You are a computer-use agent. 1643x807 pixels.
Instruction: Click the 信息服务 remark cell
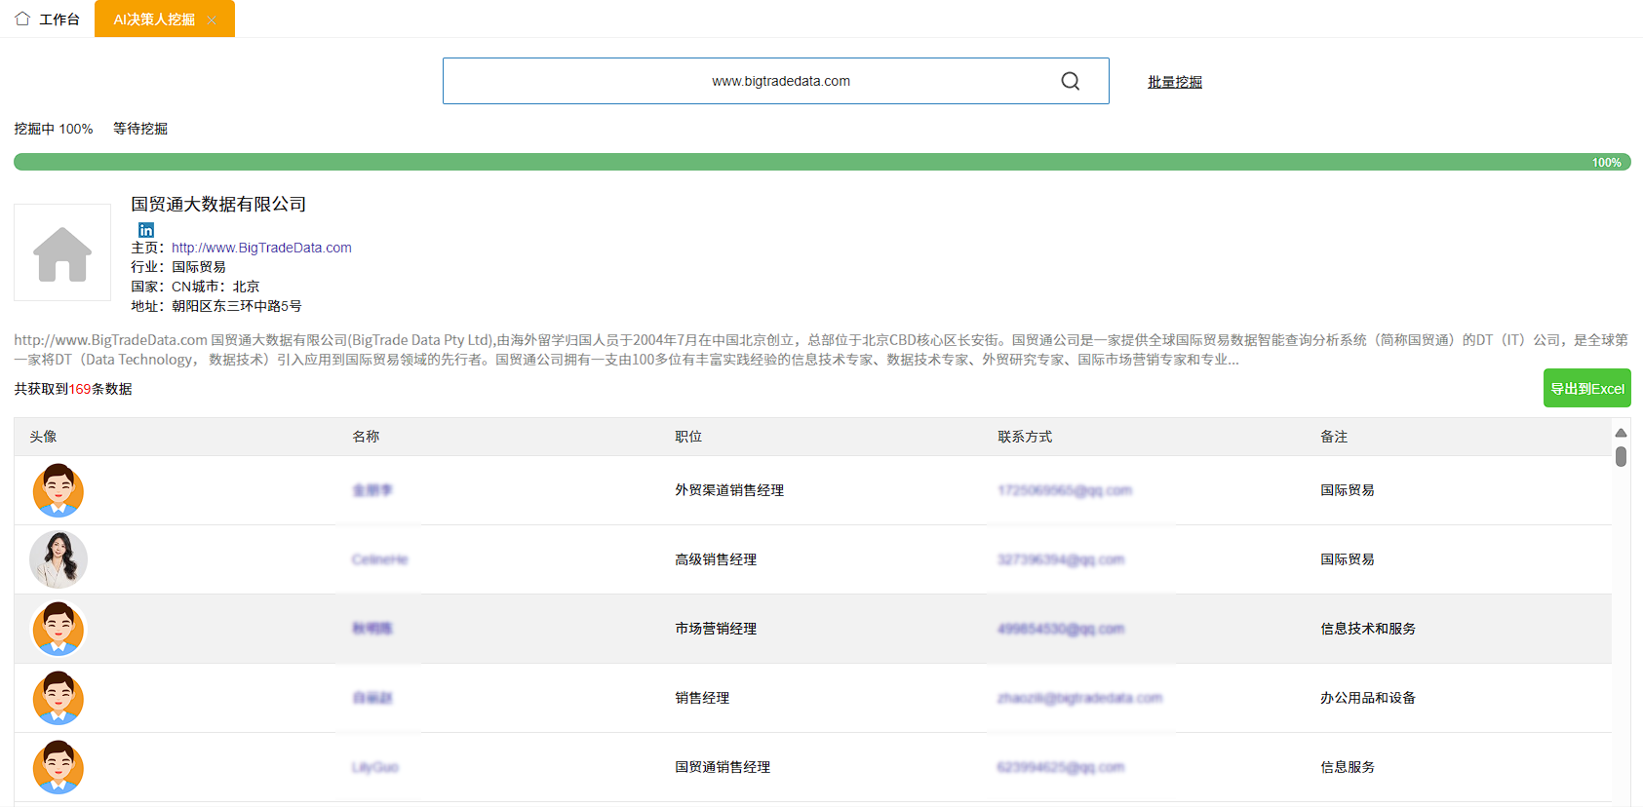(x=1348, y=767)
